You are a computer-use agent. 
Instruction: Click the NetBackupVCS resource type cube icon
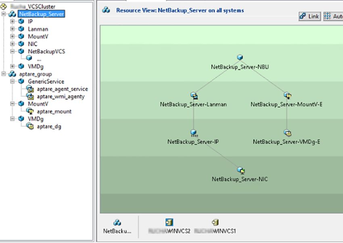coord(21,51)
